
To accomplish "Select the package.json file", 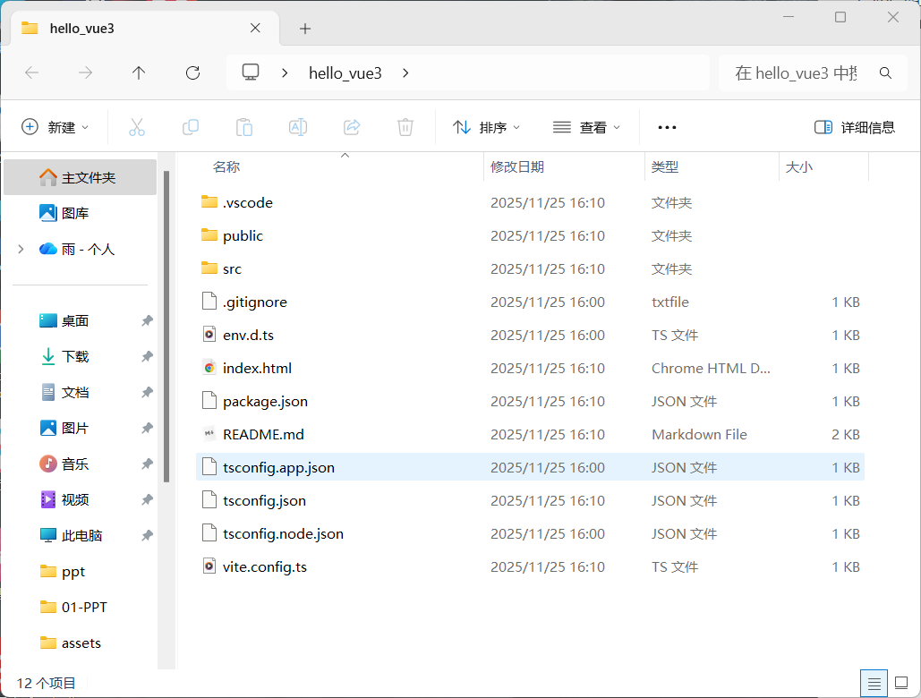I will click(530, 401).
